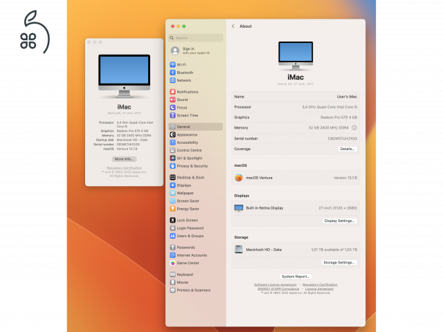Open the Screen Time hourglass icon
443x332 pixels.
172,116
